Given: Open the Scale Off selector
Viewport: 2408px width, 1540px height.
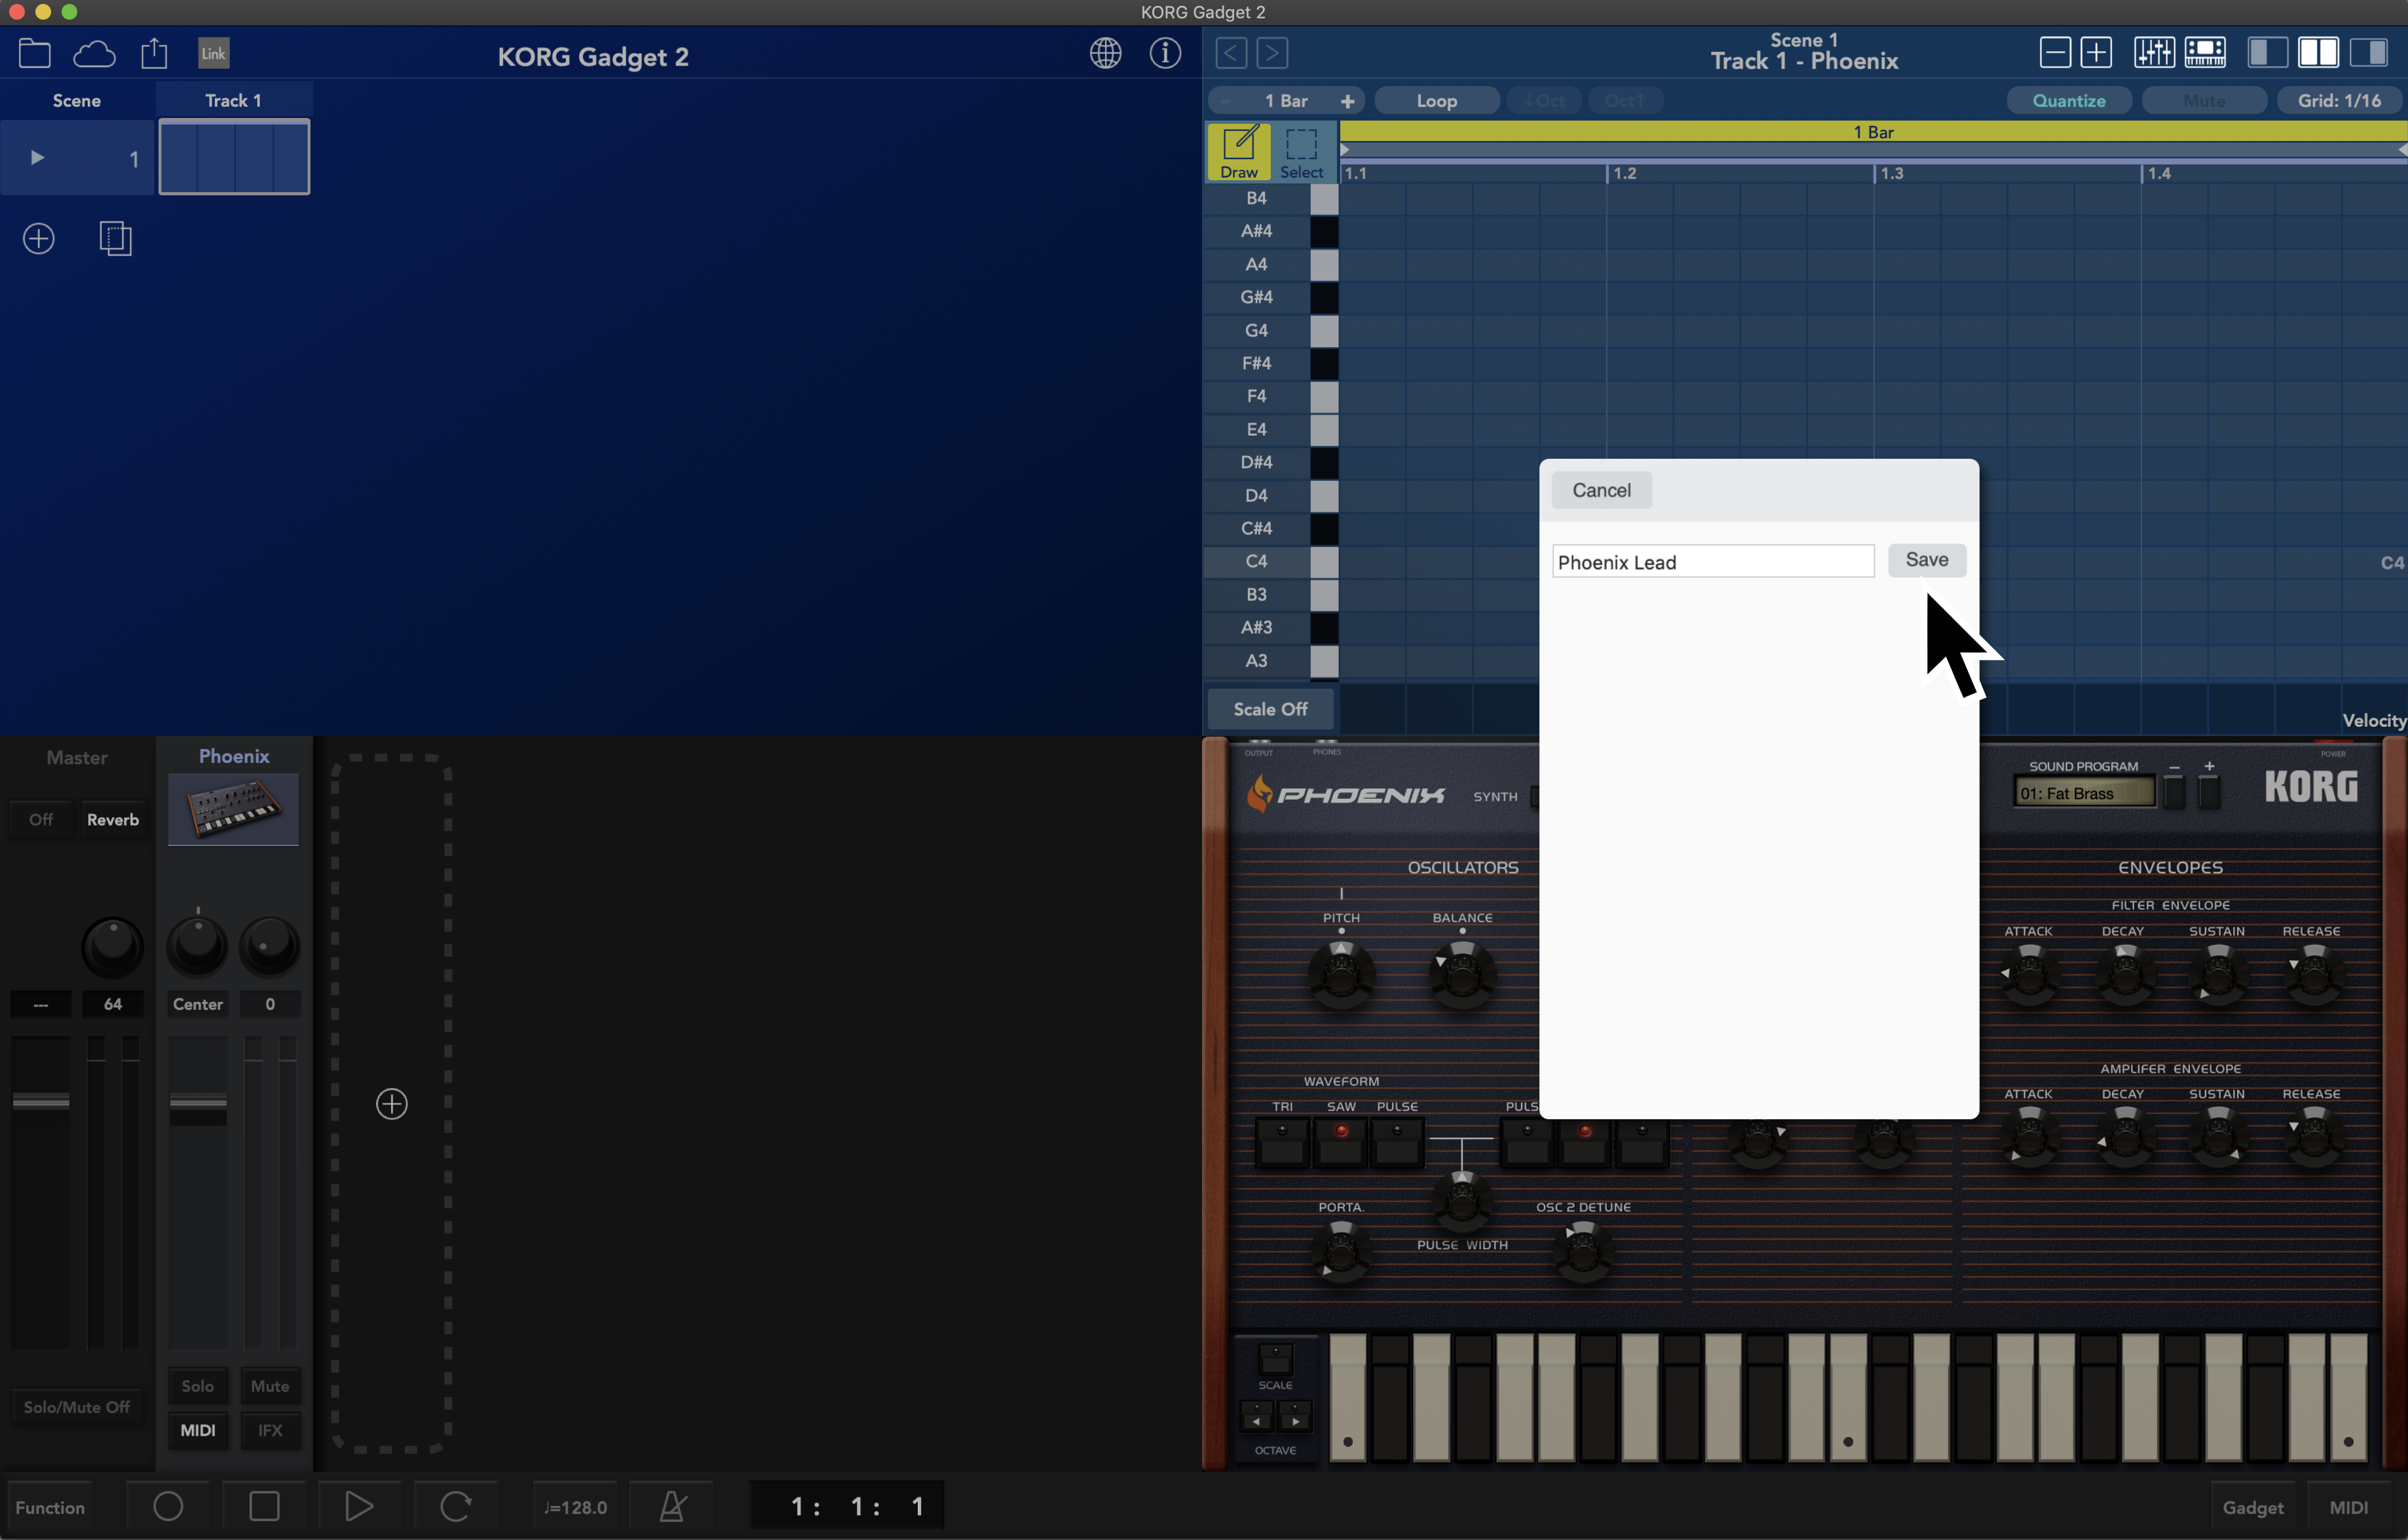Looking at the screenshot, I should pos(1270,708).
